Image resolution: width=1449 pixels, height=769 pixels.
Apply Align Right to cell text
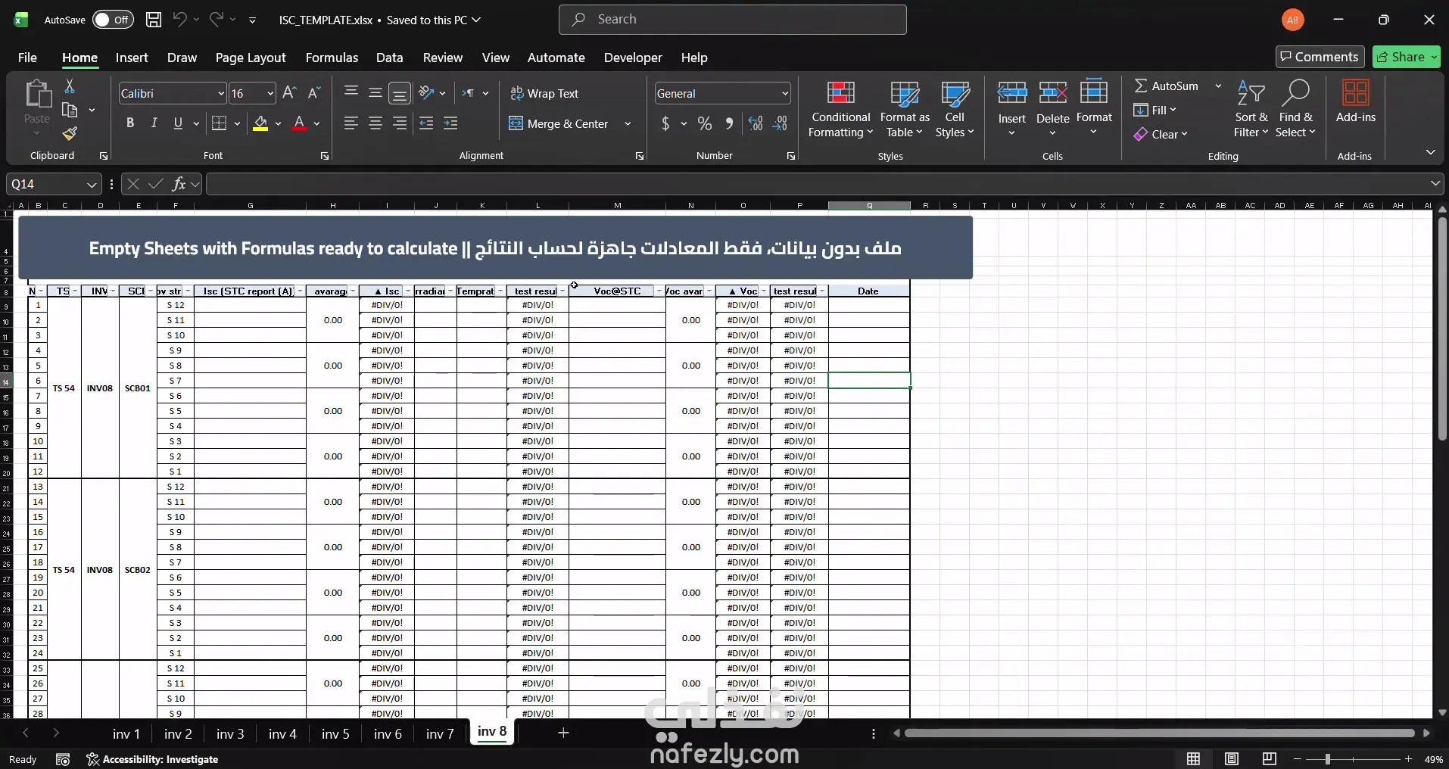400,123
